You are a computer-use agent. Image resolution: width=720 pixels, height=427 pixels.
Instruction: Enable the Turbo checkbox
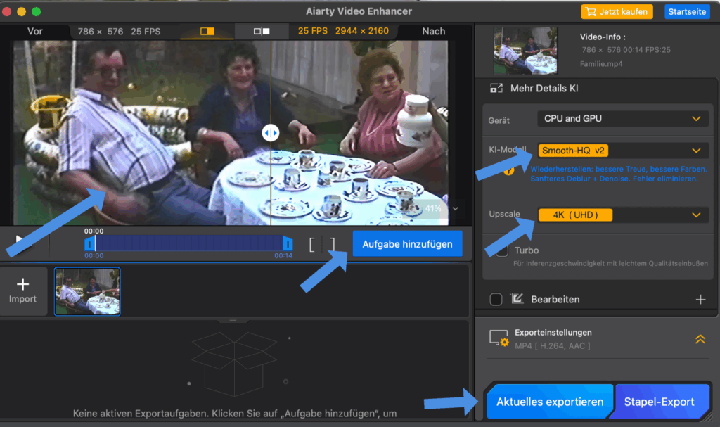pos(502,251)
